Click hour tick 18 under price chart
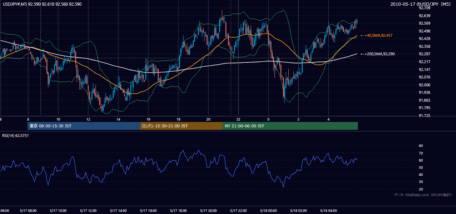The height and width of the screenshot is (214, 456). point(178,119)
